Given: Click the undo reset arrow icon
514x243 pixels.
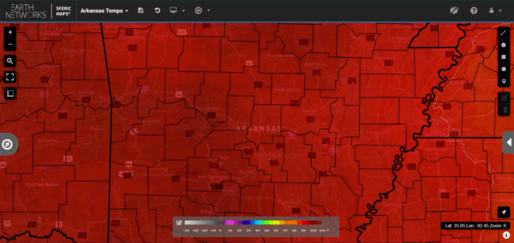Looking at the screenshot, I should [157, 11].
